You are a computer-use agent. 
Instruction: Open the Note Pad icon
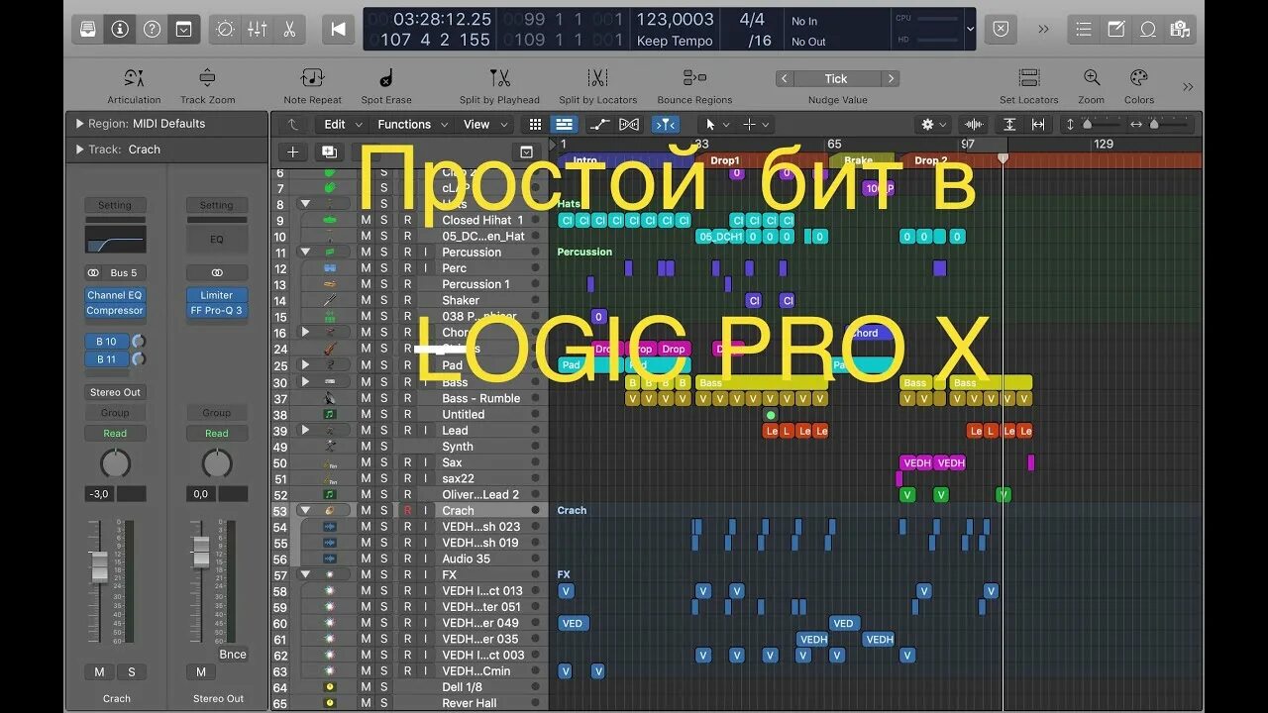[x=1115, y=29]
